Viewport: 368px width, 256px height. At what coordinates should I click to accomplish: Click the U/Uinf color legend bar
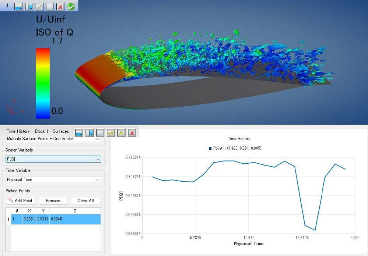(x=43, y=83)
